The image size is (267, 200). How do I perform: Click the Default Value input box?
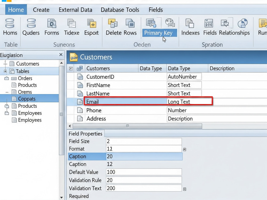(144, 172)
